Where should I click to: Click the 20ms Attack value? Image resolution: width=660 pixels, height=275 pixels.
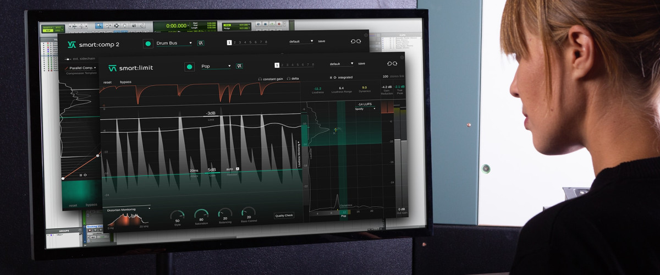tap(194, 171)
